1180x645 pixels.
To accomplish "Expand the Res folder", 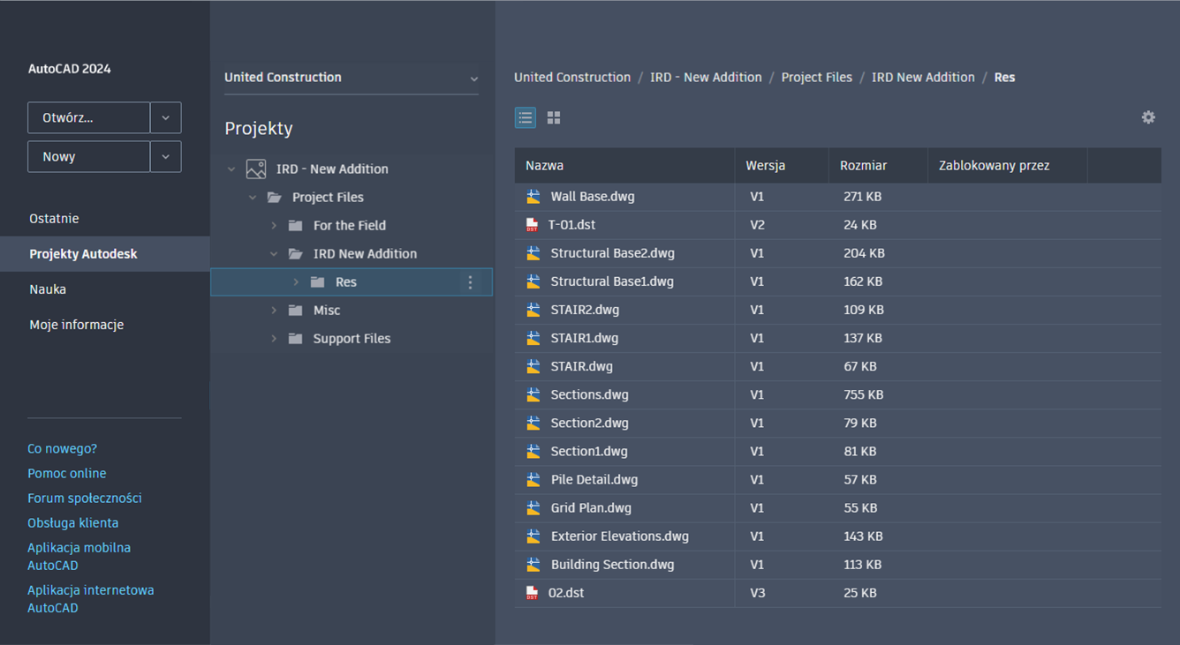I will (x=296, y=281).
